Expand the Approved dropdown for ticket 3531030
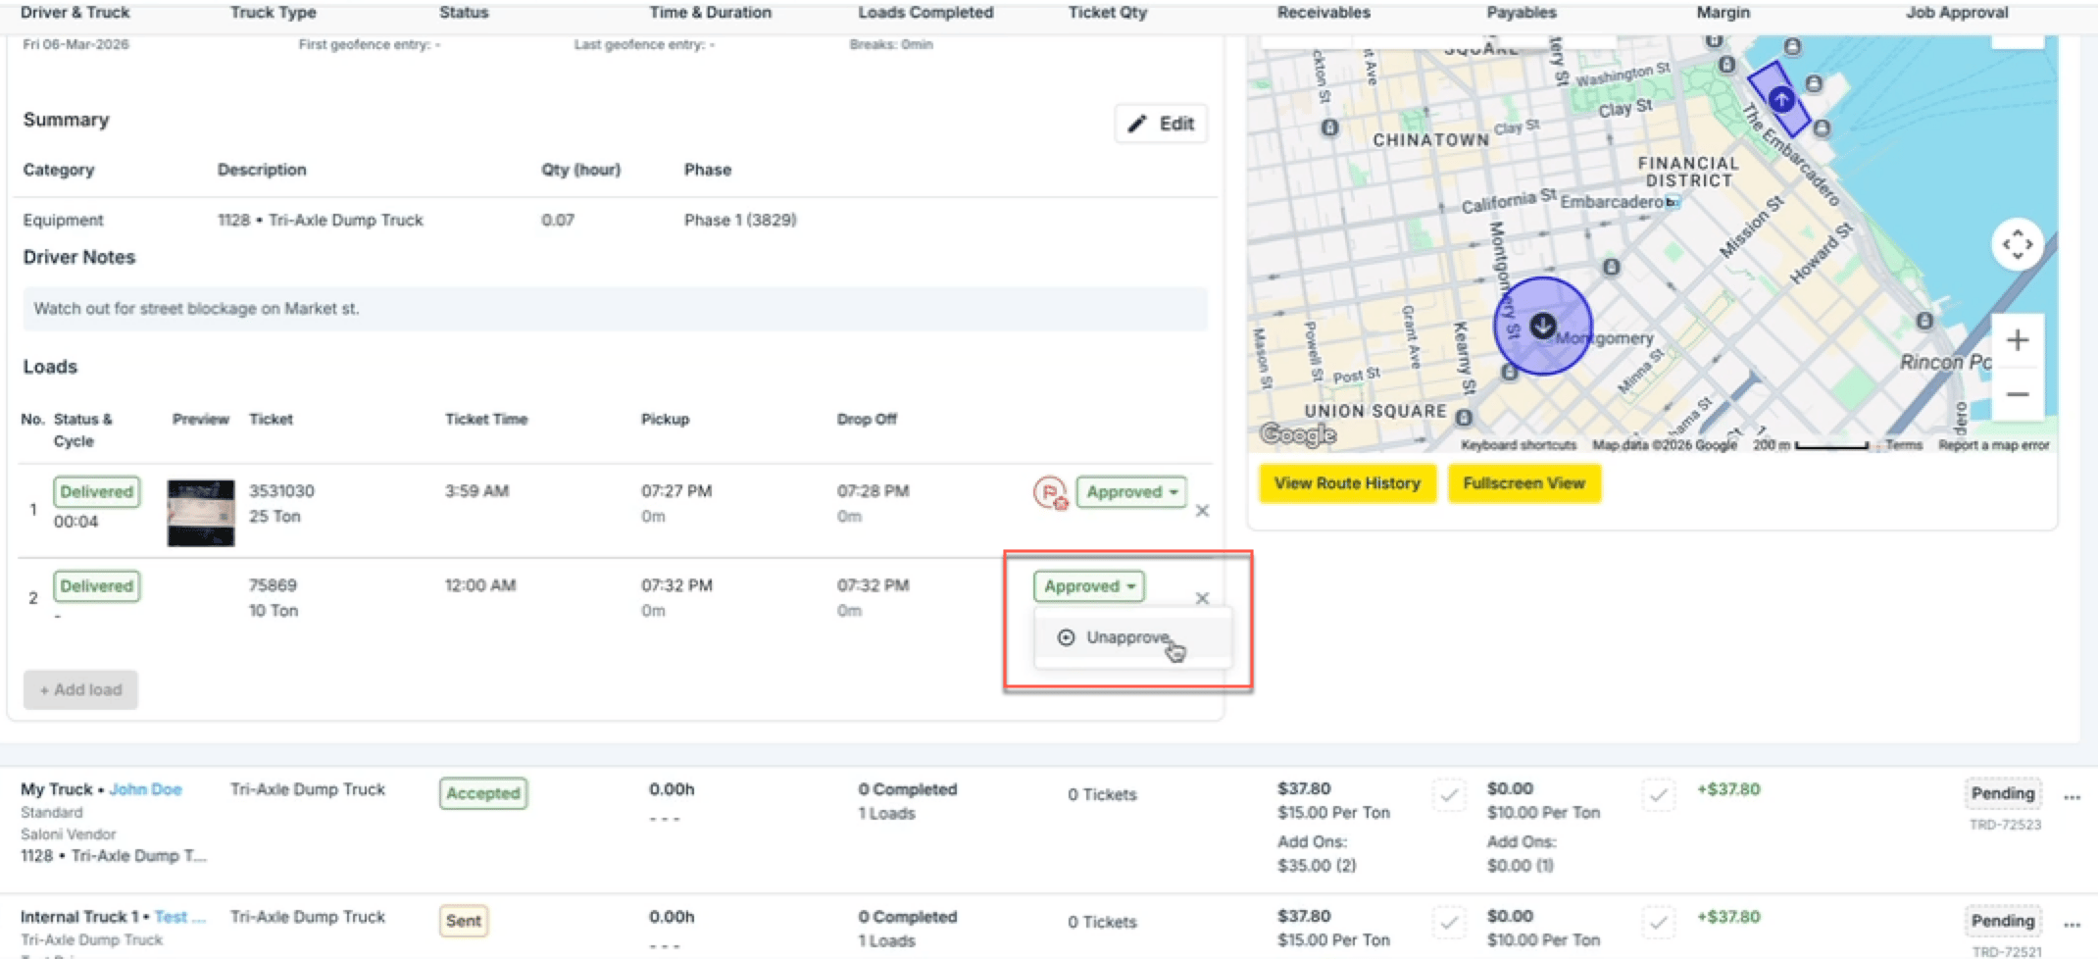2098x959 pixels. tap(1131, 492)
